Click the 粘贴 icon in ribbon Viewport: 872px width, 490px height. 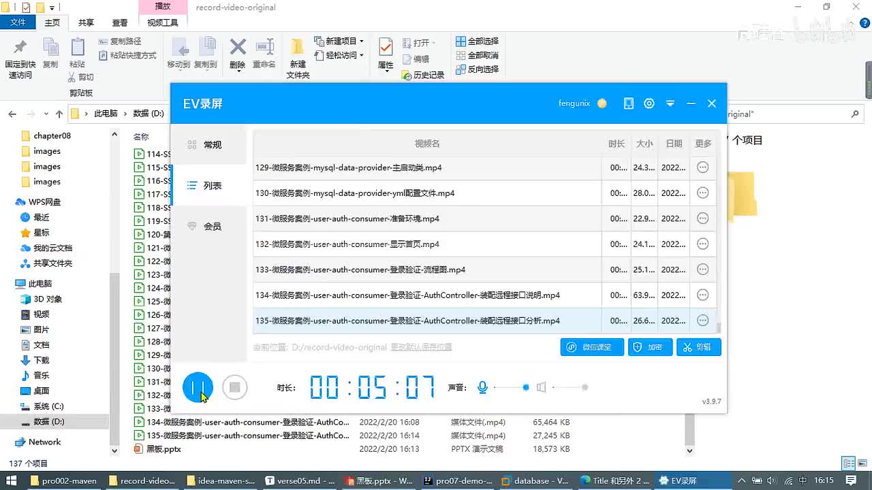pyautogui.click(x=78, y=47)
